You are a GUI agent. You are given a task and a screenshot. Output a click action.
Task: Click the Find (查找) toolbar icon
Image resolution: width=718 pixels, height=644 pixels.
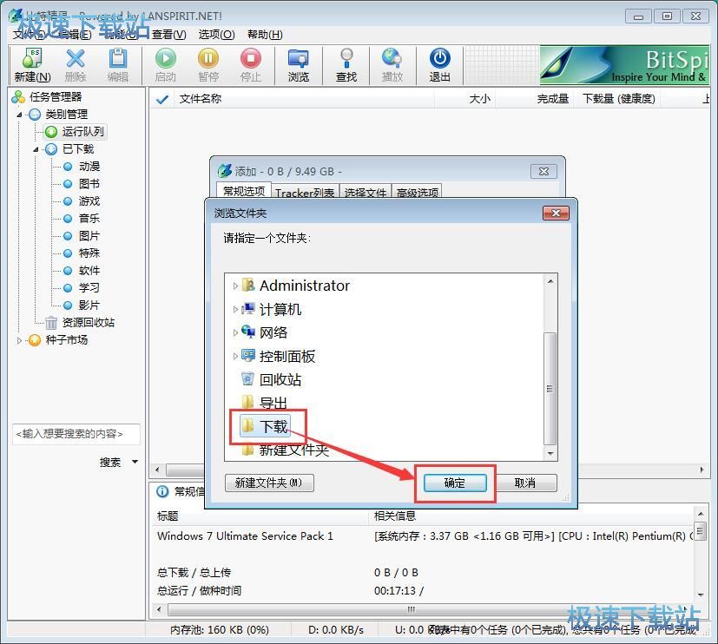pyautogui.click(x=346, y=65)
